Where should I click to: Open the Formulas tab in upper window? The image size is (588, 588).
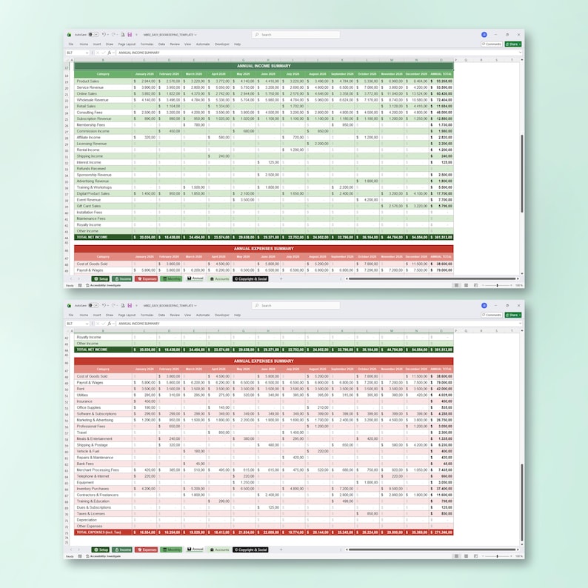[x=147, y=44]
